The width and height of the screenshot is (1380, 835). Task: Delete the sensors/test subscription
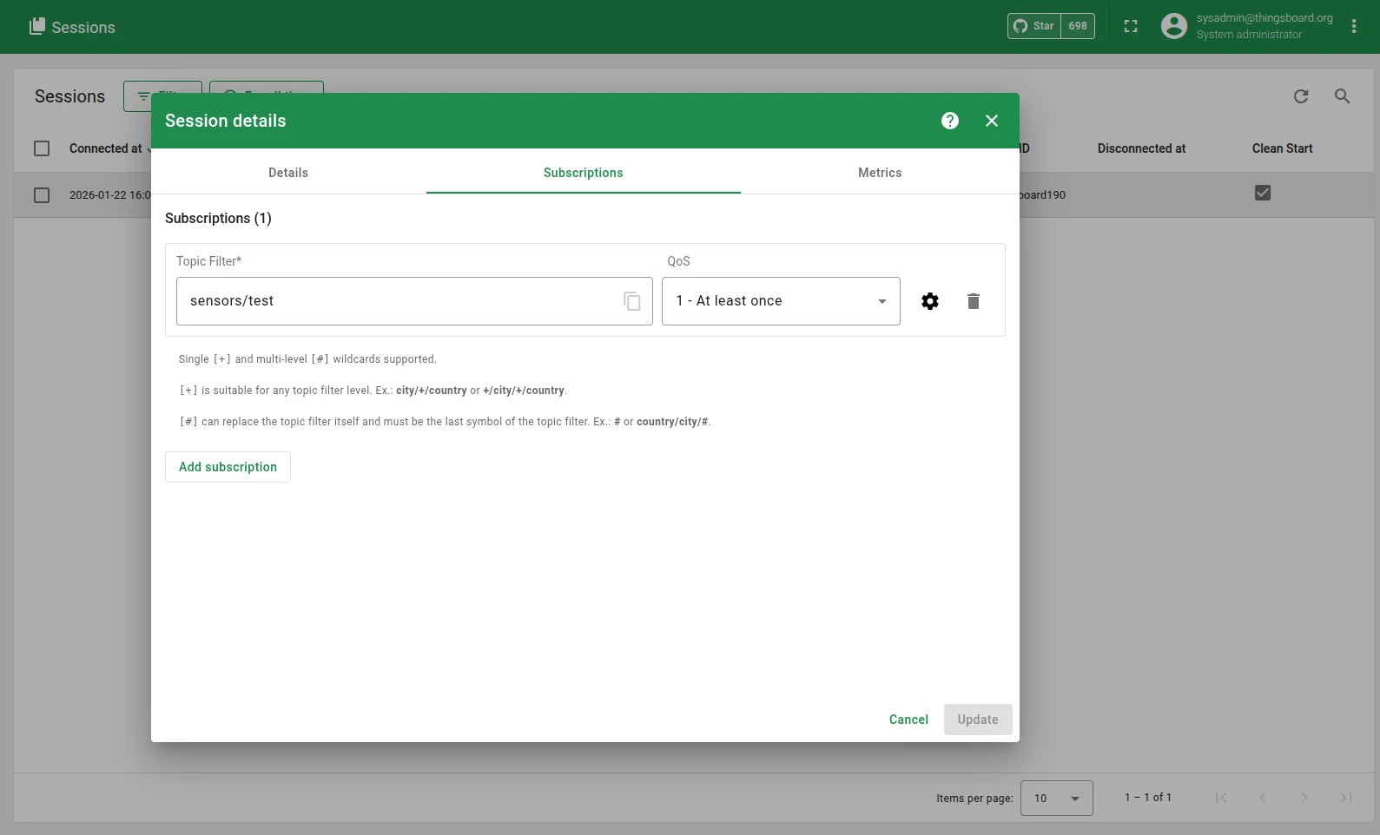coord(974,301)
